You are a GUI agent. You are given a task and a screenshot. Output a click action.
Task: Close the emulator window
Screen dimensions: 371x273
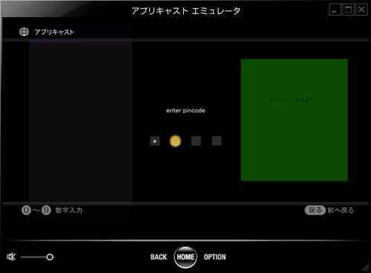[361, 10]
